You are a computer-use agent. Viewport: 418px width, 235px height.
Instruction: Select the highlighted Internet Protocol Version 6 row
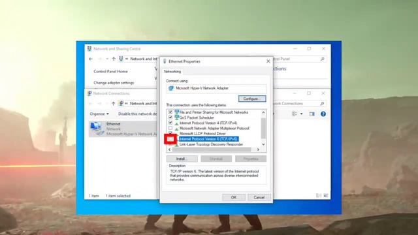[x=209, y=139]
